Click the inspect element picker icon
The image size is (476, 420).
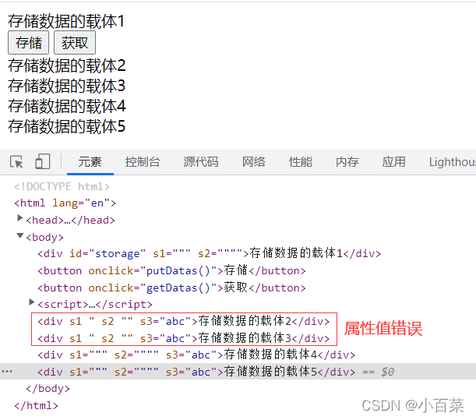click(x=16, y=161)
